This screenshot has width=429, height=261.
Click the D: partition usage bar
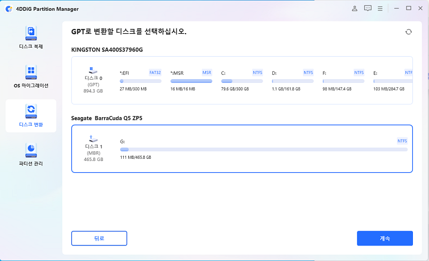(293, 81)
